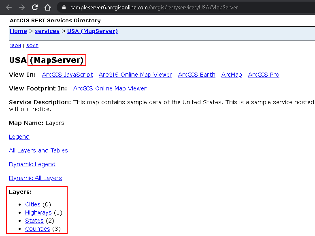This screenshot has width=315, height=236.
Task: Open the Counties layer
Action: coord(38,229)
